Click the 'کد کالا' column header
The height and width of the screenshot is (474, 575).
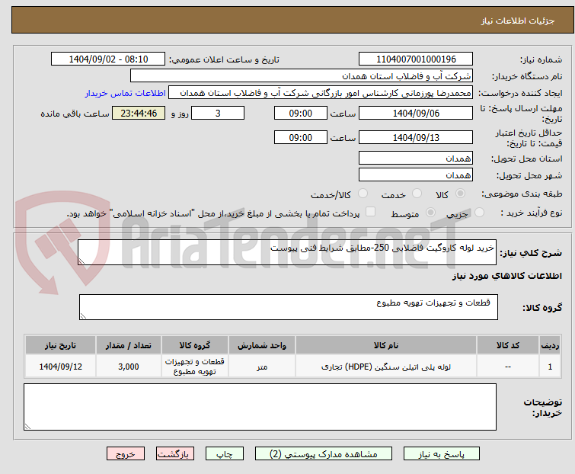(508, 345)
